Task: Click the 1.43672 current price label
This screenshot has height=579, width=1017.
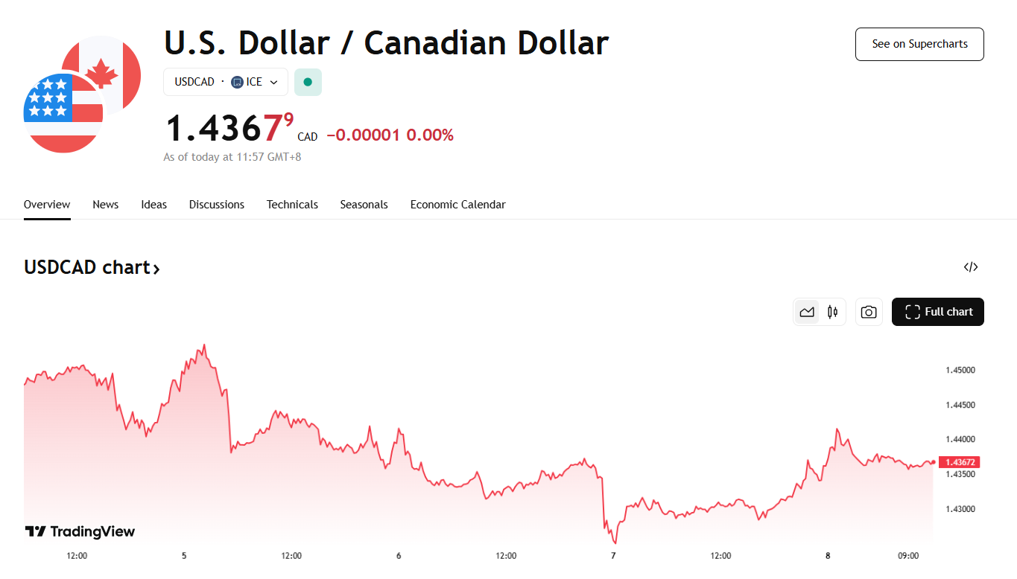Action: [x=960, y=462]
